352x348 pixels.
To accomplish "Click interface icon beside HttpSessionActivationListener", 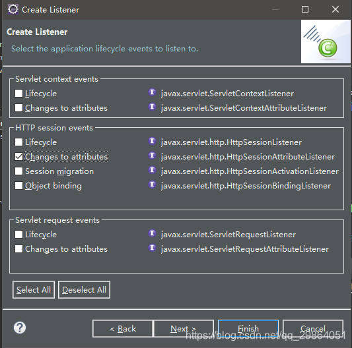I will 152,170.
